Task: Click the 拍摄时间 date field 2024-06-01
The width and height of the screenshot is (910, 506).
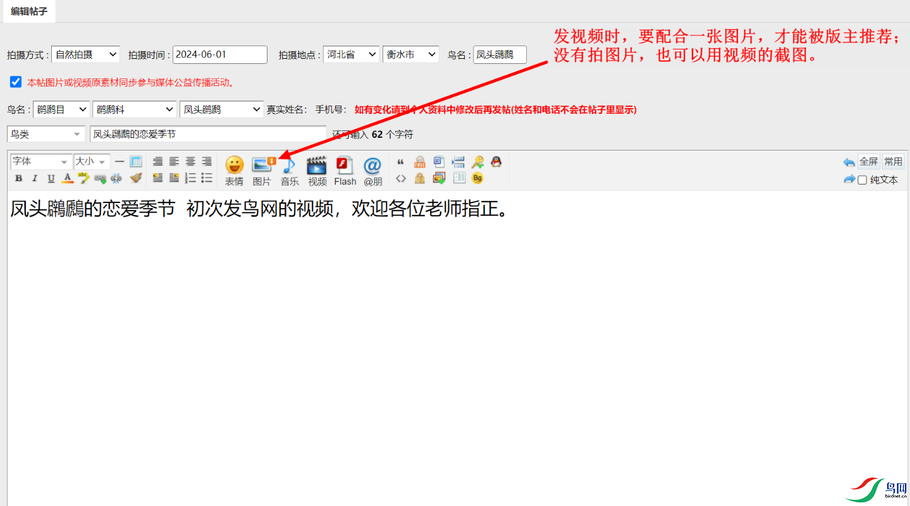Action: 220,54
